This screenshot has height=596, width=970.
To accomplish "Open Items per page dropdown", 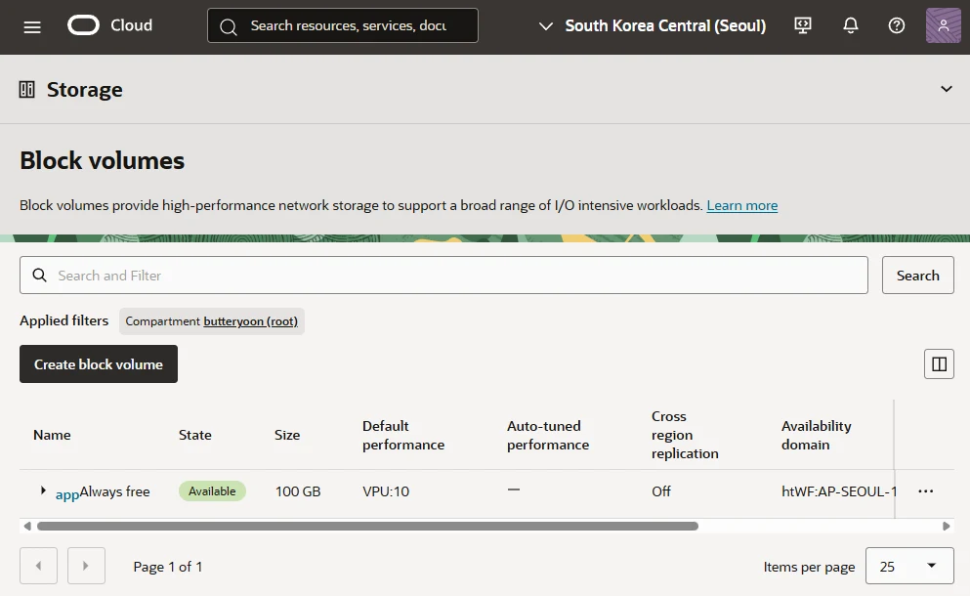I will [x=909, y=566].
